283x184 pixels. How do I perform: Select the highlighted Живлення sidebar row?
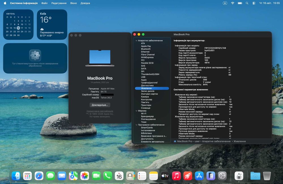click(x=152, y=88)
